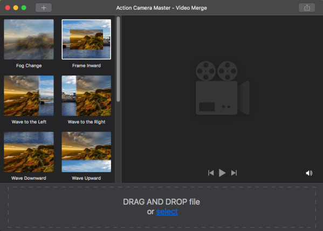The image size is (323, 231).
Task: Click the transitions list scrollbar
Action: [118, 59]
